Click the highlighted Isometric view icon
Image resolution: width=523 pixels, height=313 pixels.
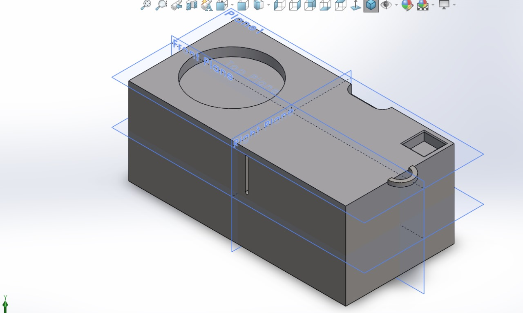(371, 5)
